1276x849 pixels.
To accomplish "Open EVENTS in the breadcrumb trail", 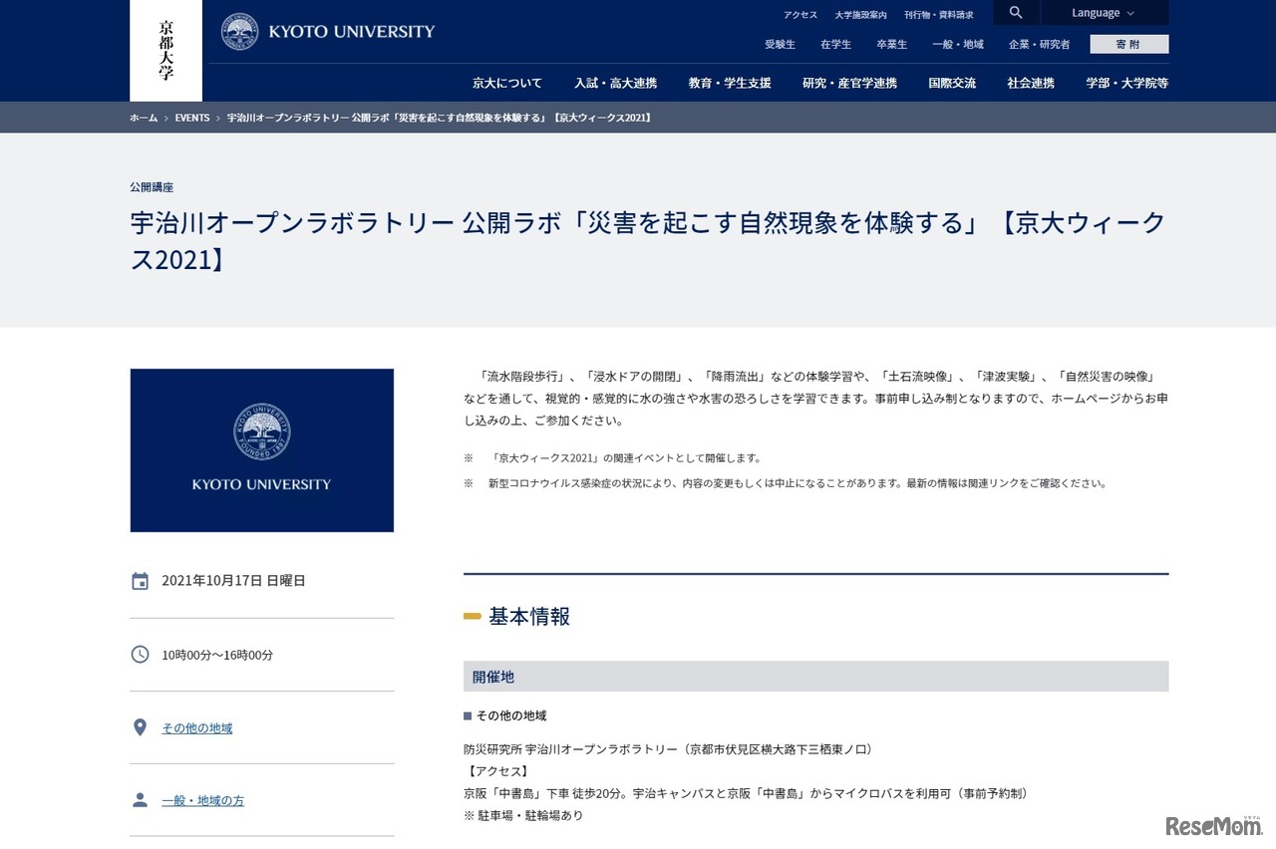I will pyautogui.click(x=191, y=117).
